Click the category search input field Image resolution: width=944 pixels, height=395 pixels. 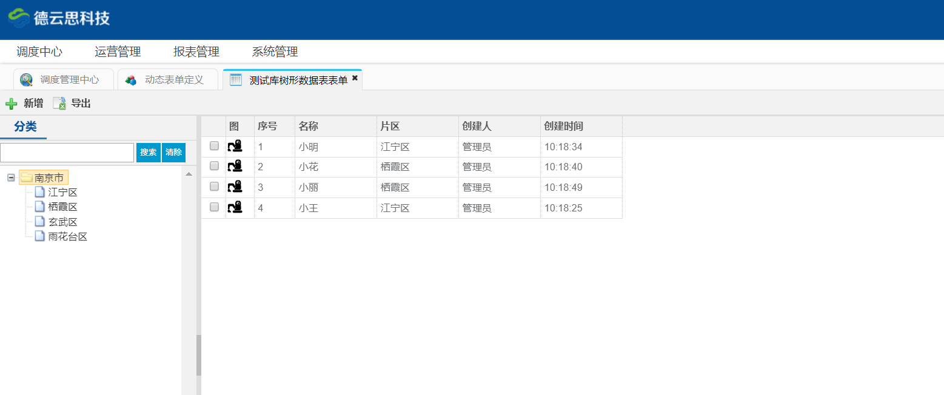click(x=67, y=153)
